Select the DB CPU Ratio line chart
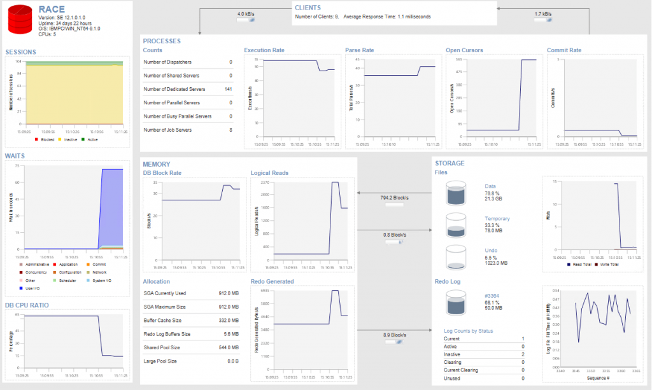Screen dimensions: 652x390 click(x=67, y=345)
